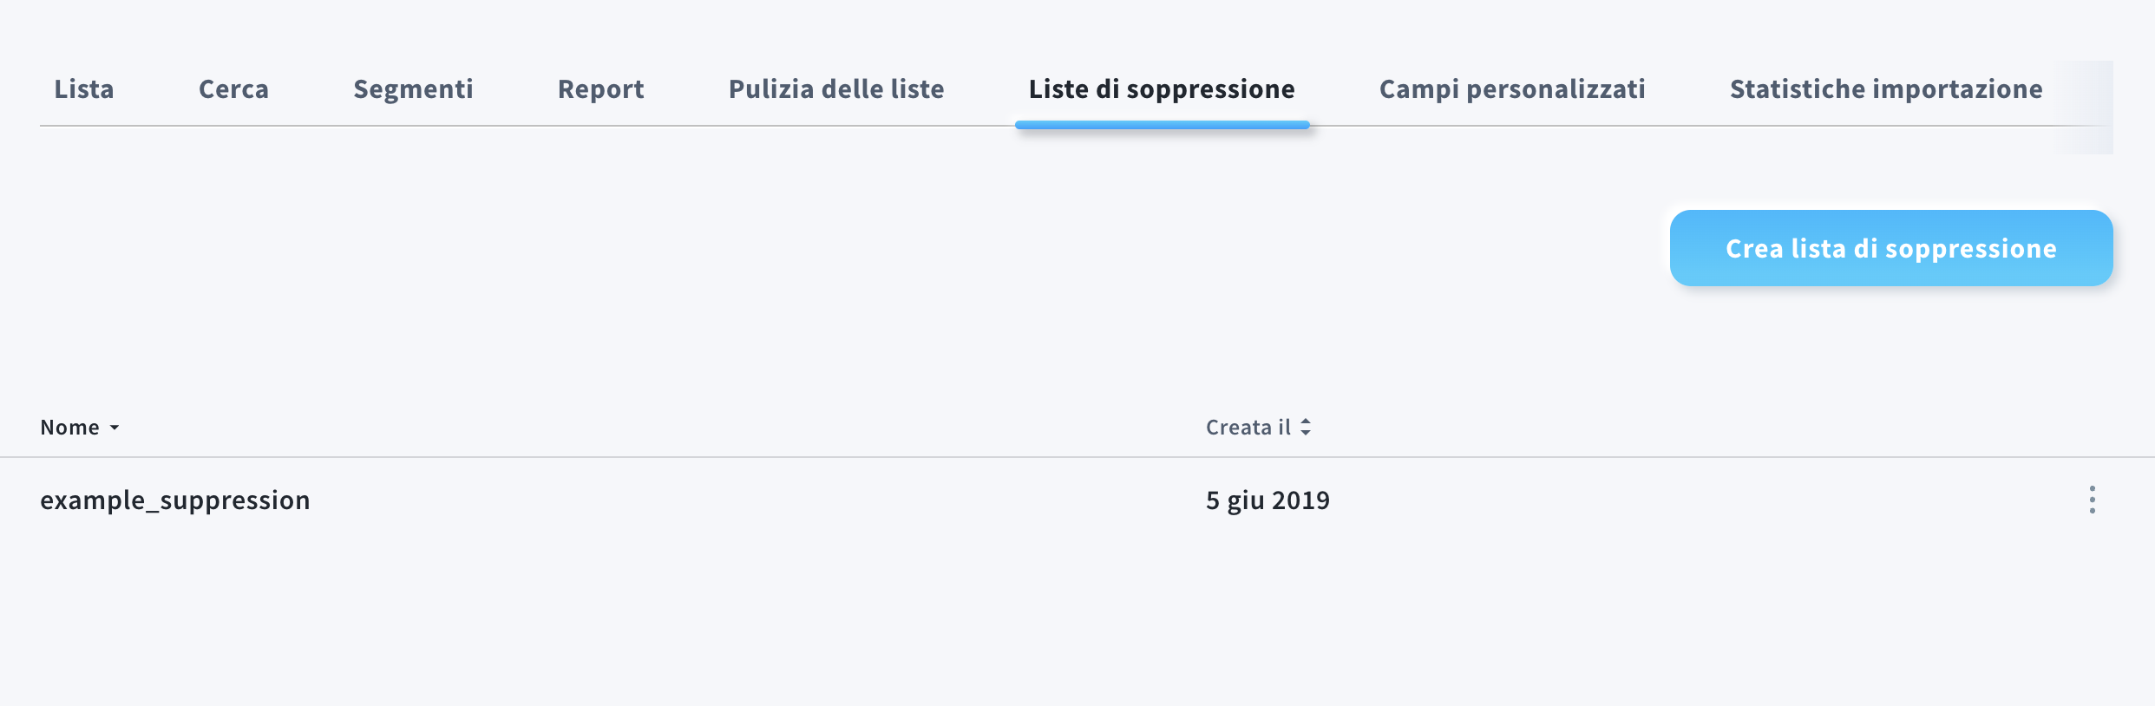Sort the table by the Nome column header
Screen dimensions: 2155x706
(x=70, y=428)
